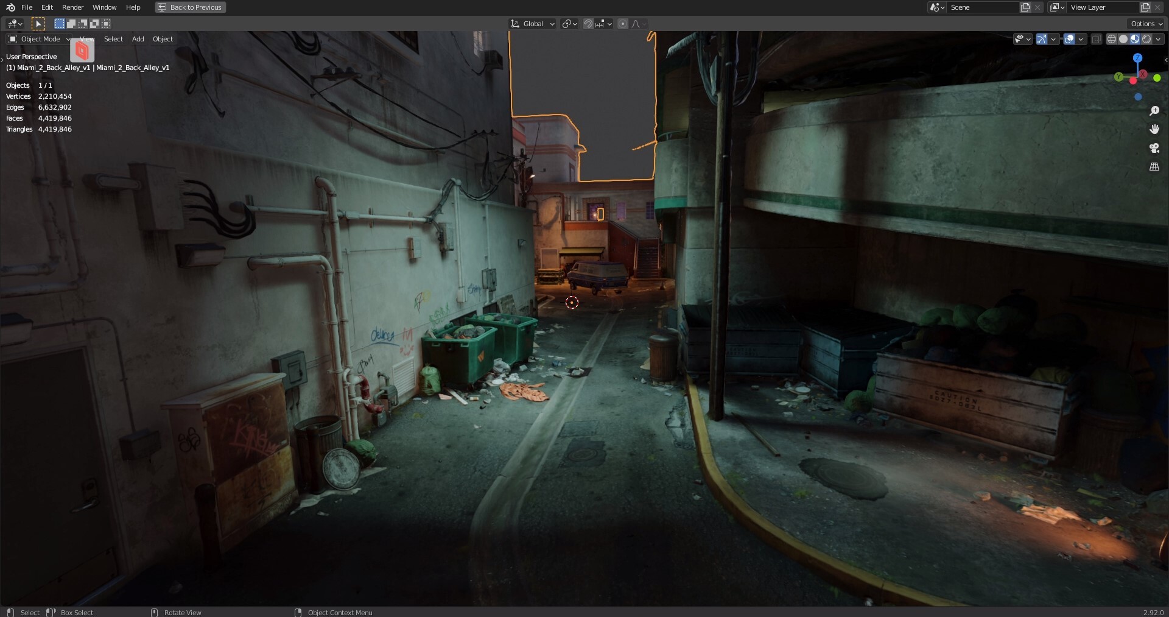
Task: Open the Global transform orientation dropdown
Action: pos(532,23)
